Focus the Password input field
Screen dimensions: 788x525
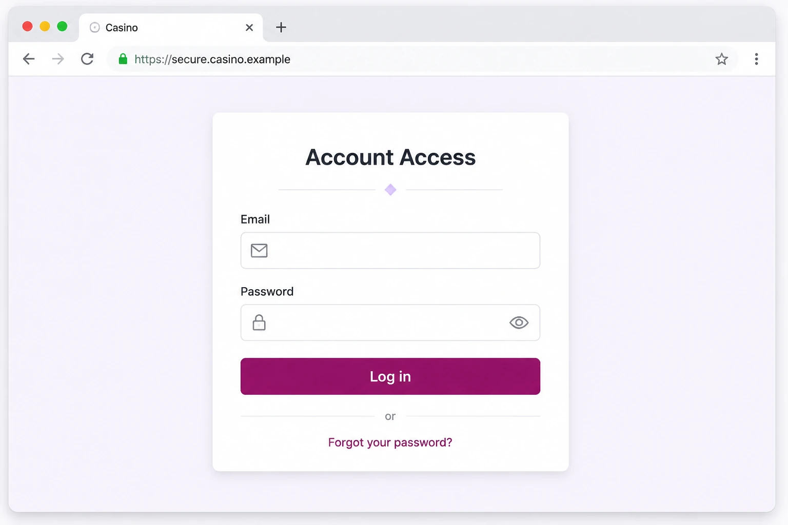coord(390,322)
